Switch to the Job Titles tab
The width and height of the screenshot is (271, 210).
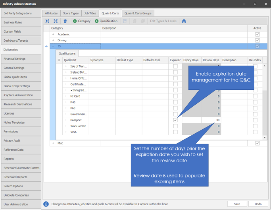89,13
